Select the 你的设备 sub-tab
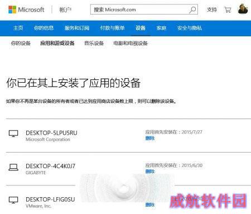 pos(21,43)
